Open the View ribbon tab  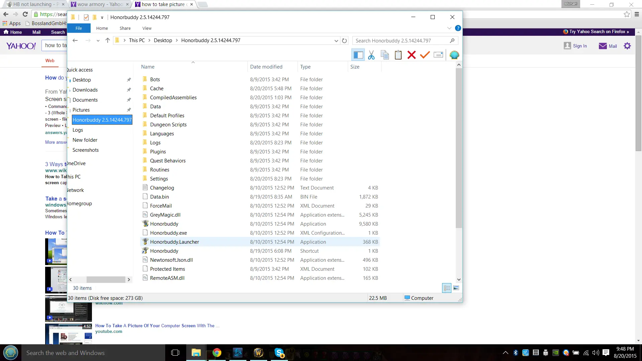coord(147,28)
